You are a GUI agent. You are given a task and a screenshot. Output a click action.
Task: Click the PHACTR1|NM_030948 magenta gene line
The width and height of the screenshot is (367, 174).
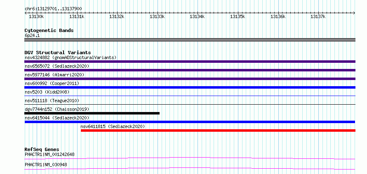click(x=190, y=168)
